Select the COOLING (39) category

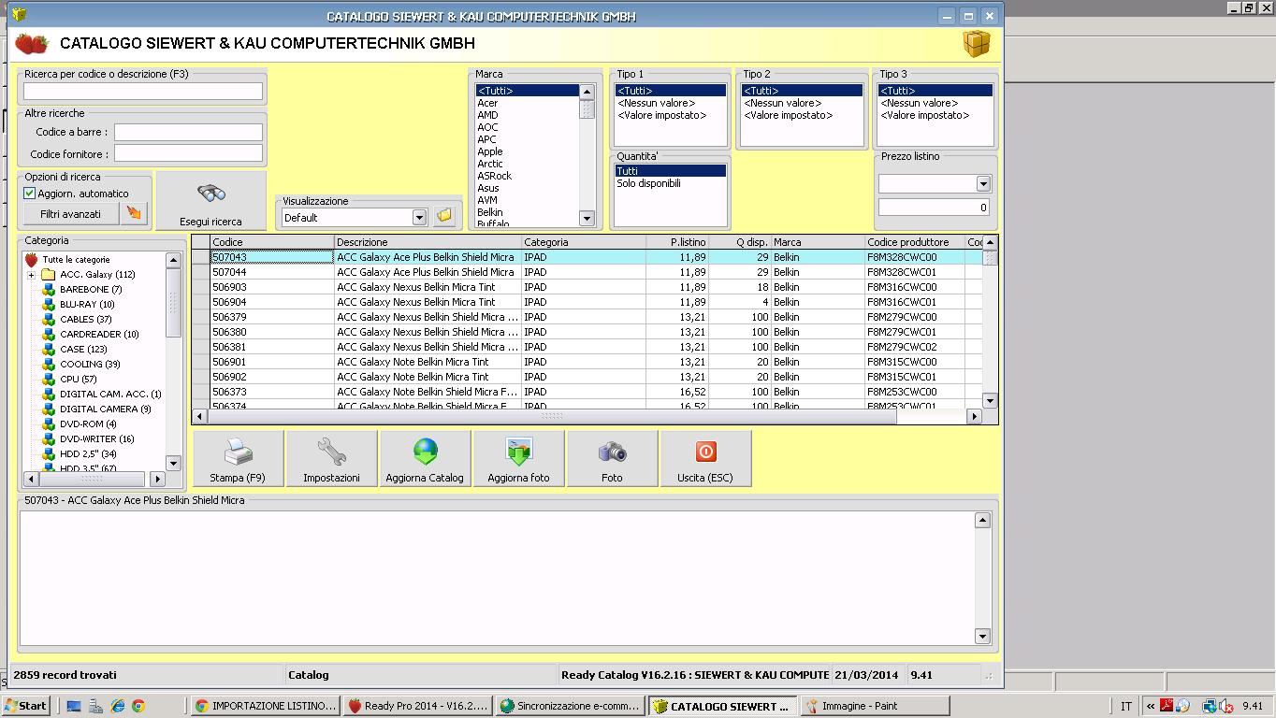[x=90, y=365]
